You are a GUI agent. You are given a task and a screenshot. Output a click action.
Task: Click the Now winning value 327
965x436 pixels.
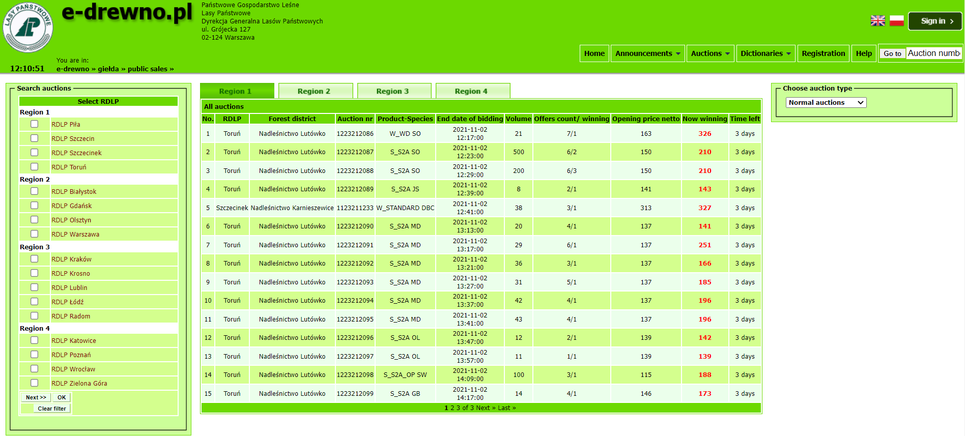(x=705, y=208)
